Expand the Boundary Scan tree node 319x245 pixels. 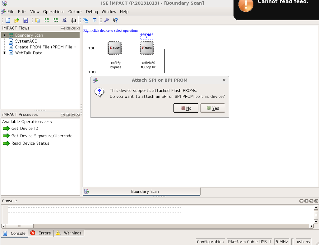click(4, 35)
